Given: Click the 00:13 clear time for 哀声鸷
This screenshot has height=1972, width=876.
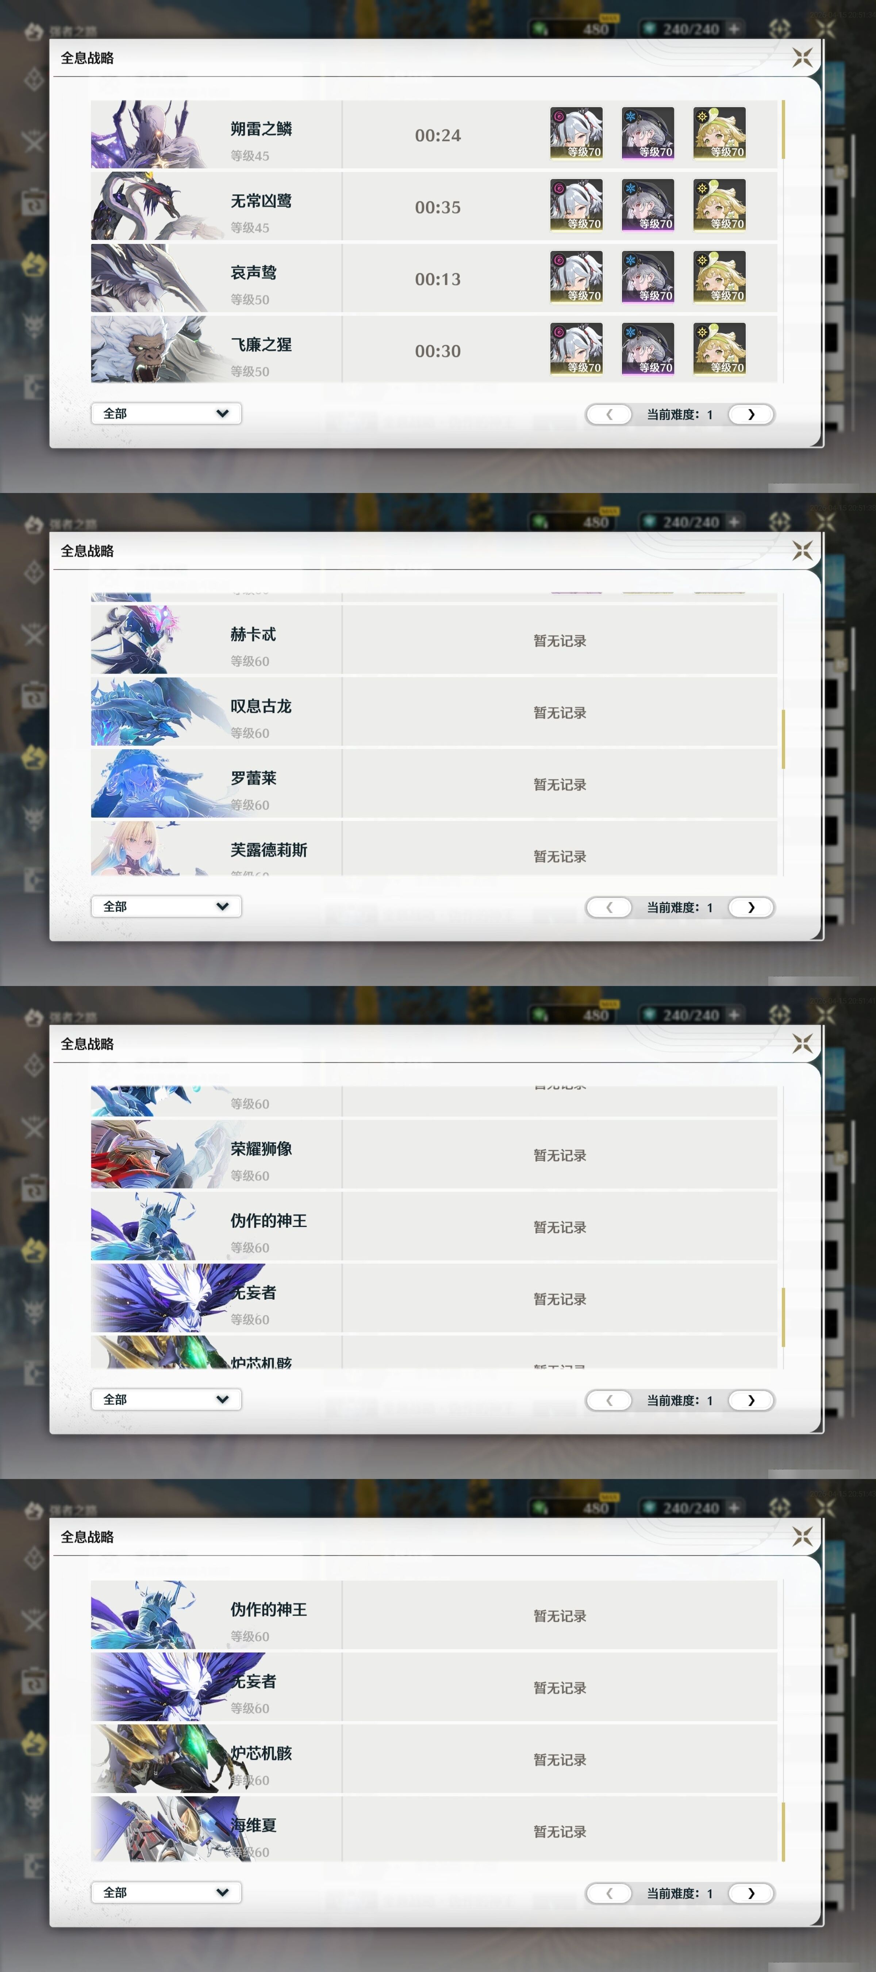Looking at the screenshot, I should [x=438, y=279].
